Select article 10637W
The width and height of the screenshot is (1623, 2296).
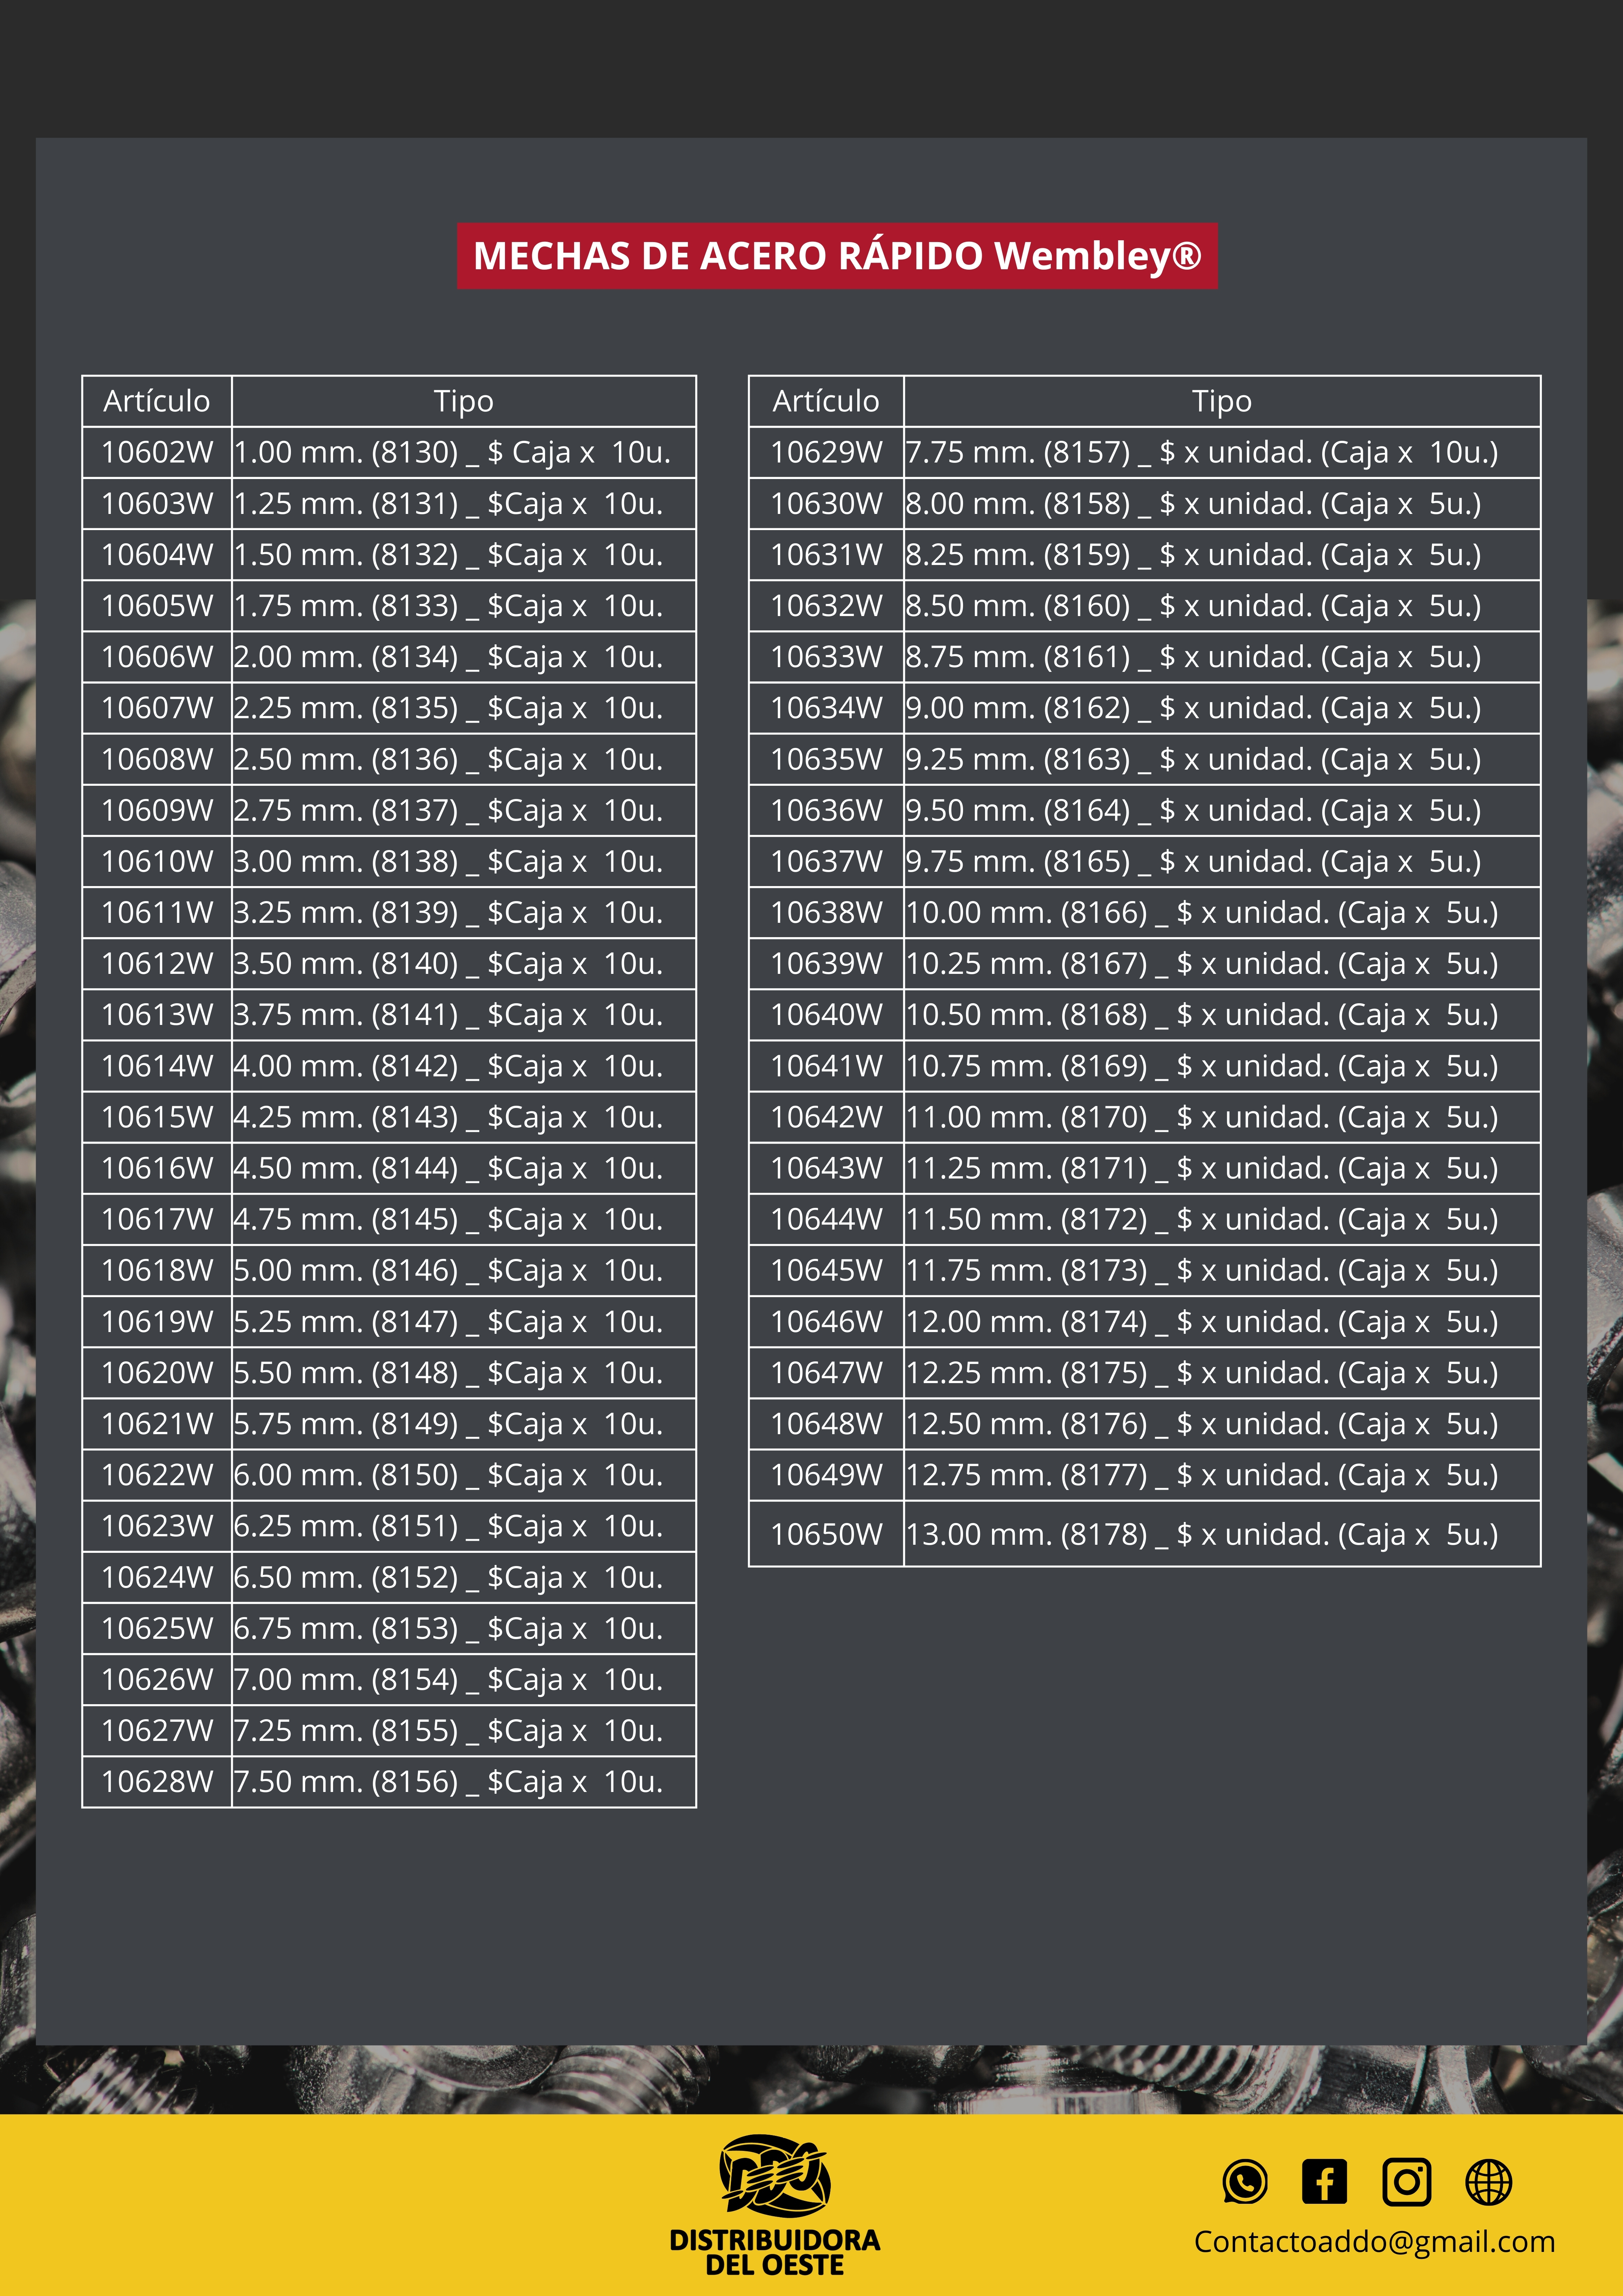click(826, 861)
